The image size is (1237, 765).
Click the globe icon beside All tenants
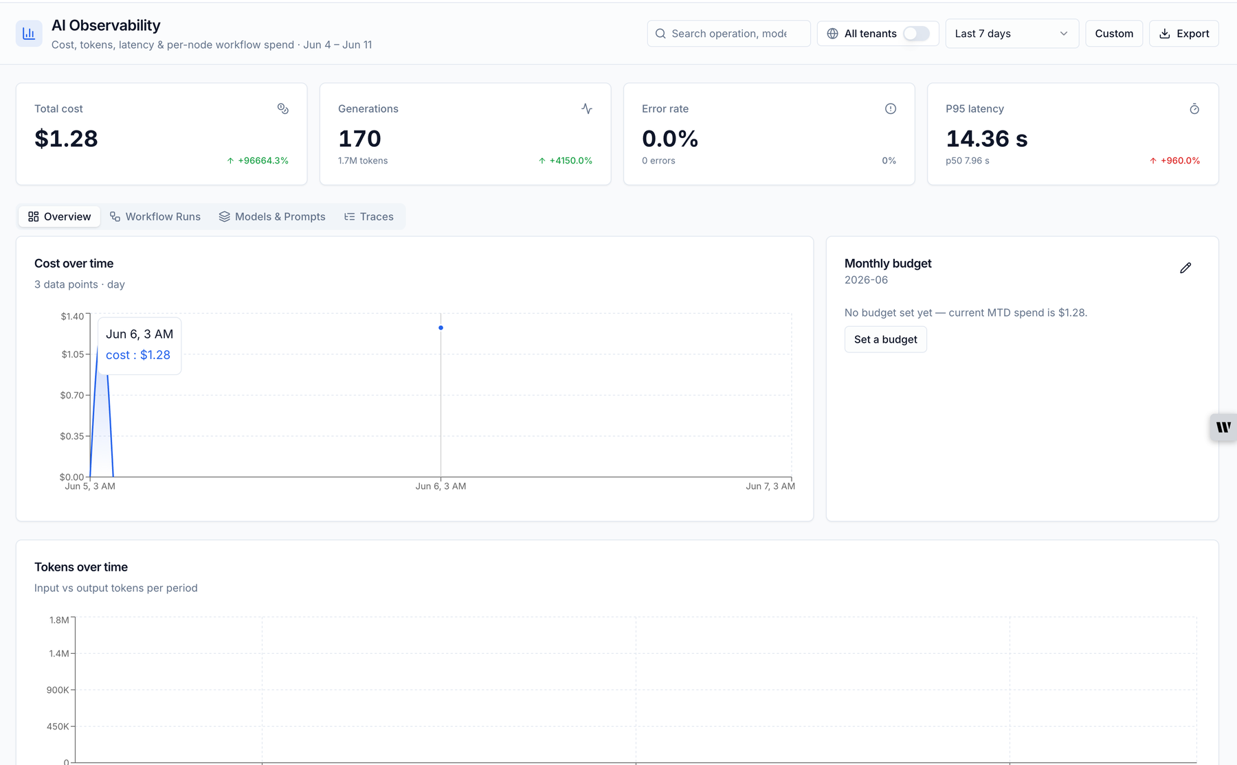point(832,34)
